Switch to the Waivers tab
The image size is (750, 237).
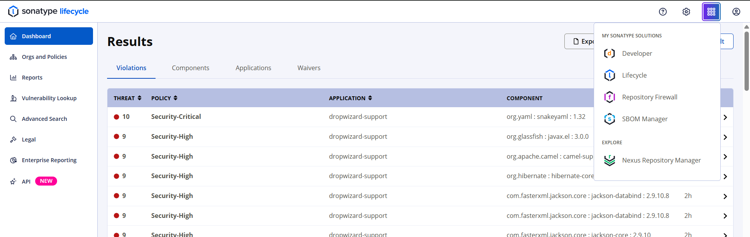309,68
